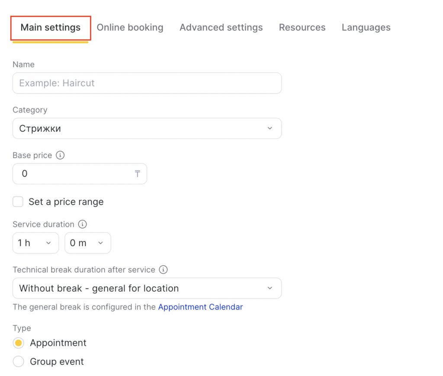
Task: Click the tenge currency symbol in Base price
Action: [x=138, y=174]
